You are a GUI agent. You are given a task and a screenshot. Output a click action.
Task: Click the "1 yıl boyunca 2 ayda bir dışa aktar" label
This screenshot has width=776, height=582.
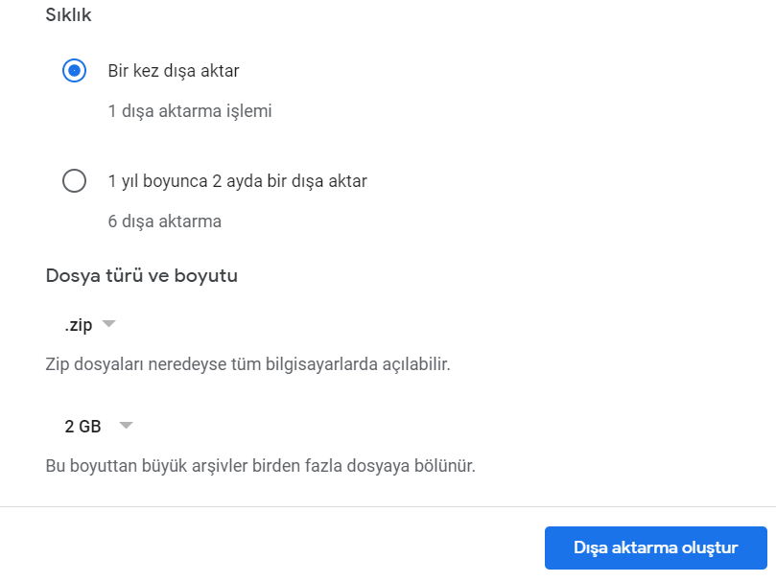(237, 180)
